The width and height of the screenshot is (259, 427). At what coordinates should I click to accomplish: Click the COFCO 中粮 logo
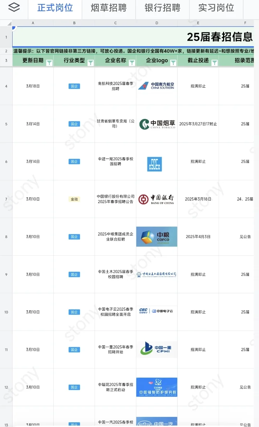tap(157, 237)
